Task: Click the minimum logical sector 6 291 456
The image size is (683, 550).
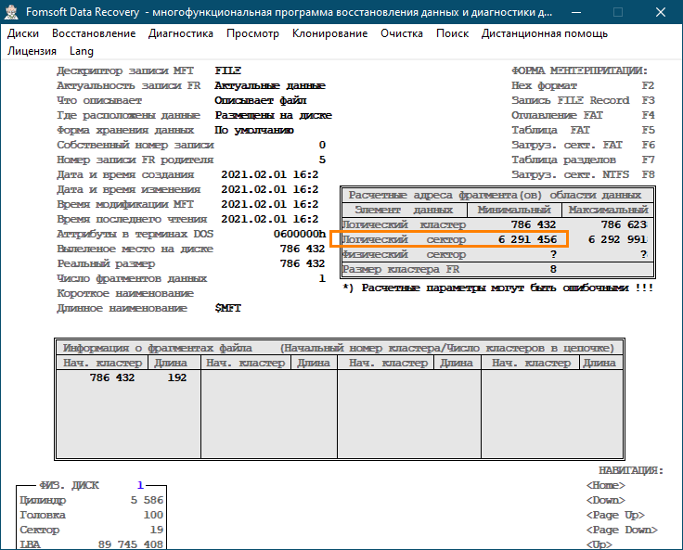Action: pos(527,239)
